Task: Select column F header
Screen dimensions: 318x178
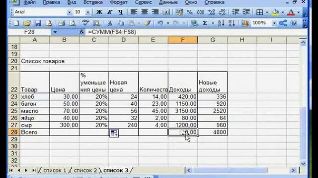Action: [x=183, y=40]
